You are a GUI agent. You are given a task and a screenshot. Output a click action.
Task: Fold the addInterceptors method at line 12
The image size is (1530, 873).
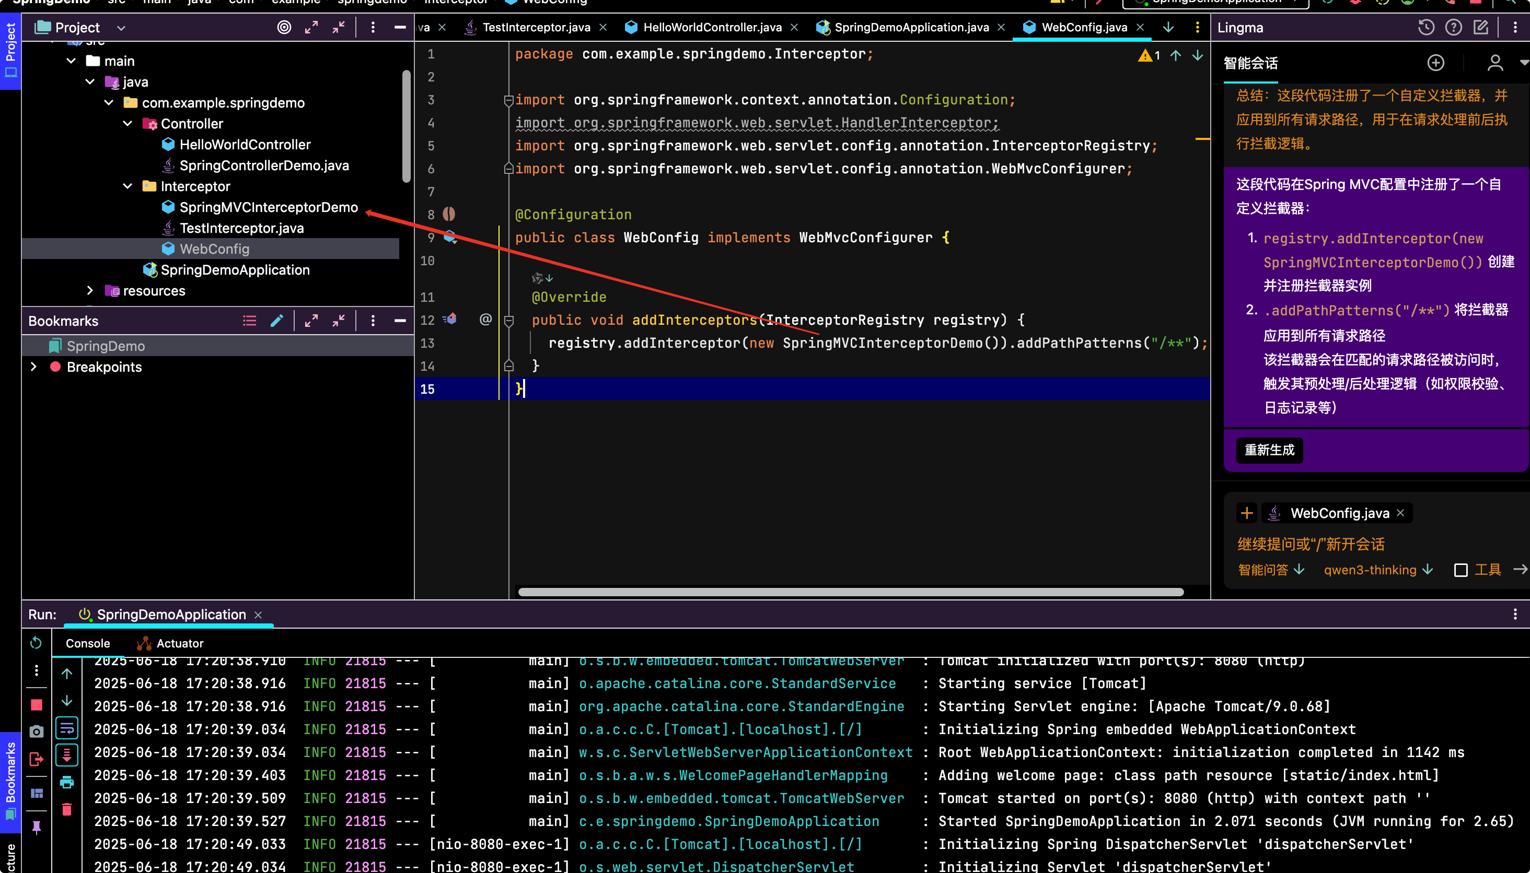pyautogui.click(x=509, y=321)
